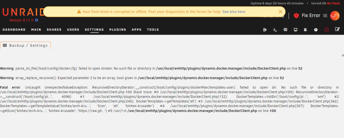Open the web terminal icon
Screen dimensions: 344x138
[275, 30]
